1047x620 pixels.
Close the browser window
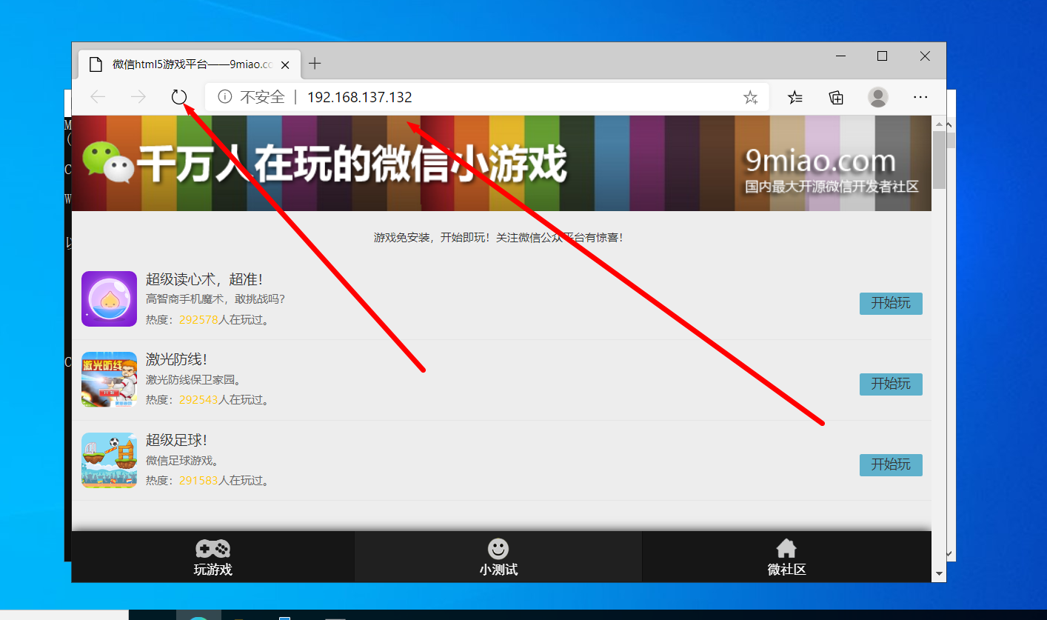click(925, 56)
